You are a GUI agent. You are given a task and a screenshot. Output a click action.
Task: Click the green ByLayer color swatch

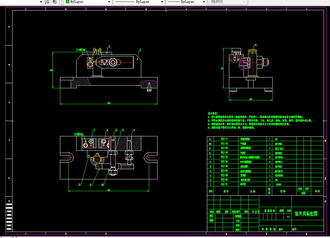(x=68, y=2)
